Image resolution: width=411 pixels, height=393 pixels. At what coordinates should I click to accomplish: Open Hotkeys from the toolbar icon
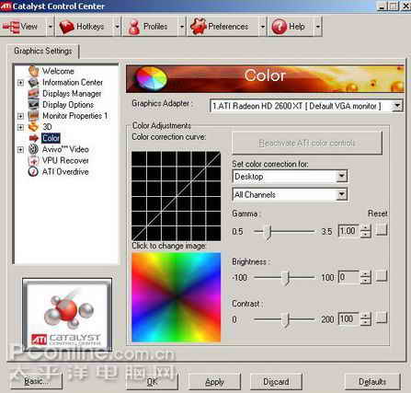point(66,27)
